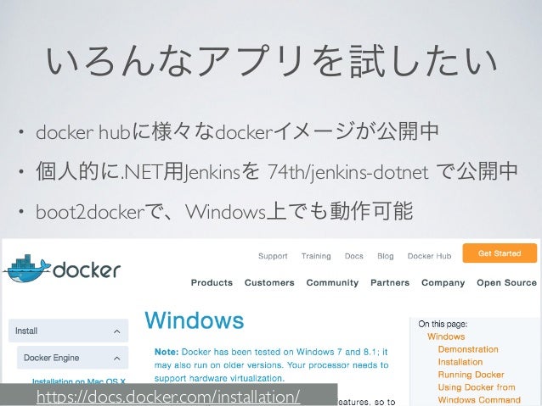Screen dimensions: 542x406
Task: Collapse the Docker Engine section chevron
Action: (x=117, y=359)
